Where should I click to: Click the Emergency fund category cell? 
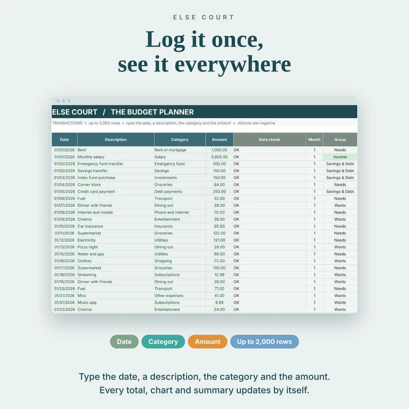[x=180, y=164]
